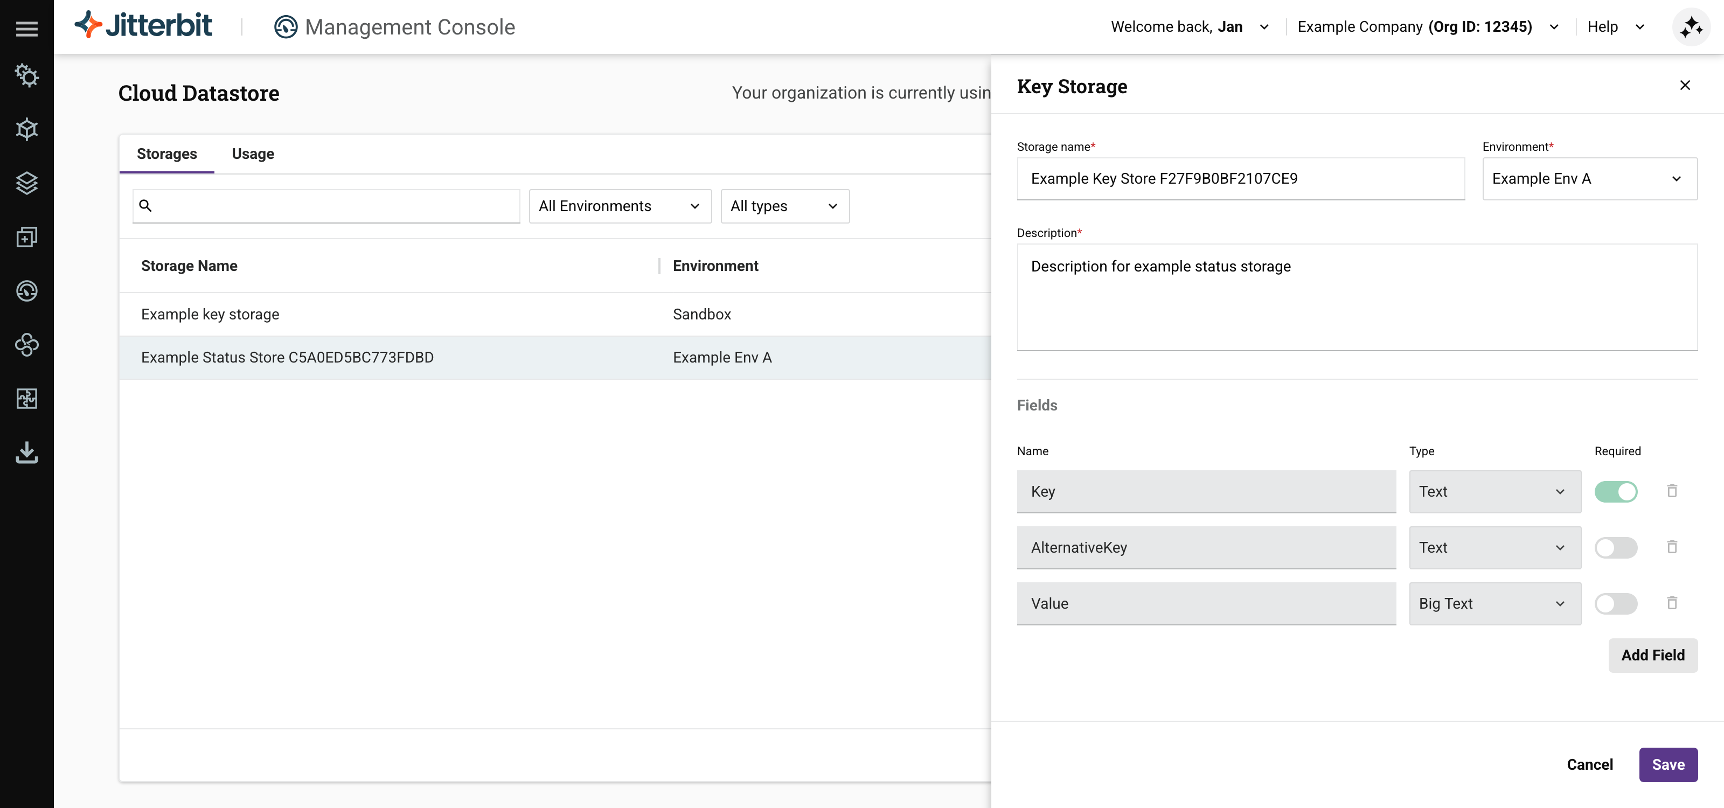This screenshot has height=808, width=1724.
Task: Click the gear icon in sidebar
Action: [x=27, y=75]
